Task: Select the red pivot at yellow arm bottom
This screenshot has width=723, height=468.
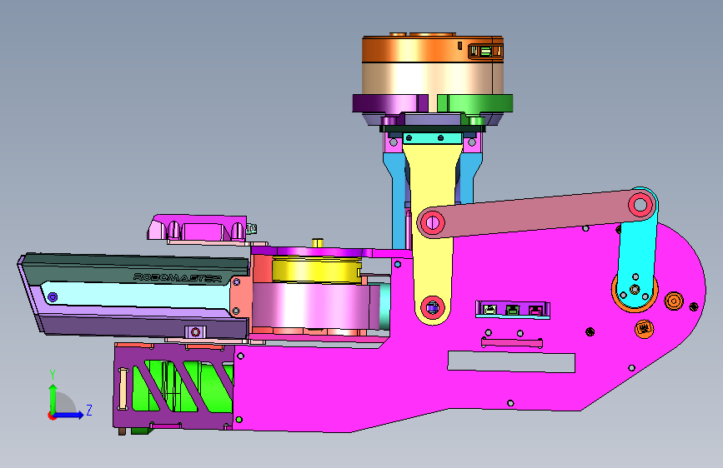Action: tap(432, 307)
